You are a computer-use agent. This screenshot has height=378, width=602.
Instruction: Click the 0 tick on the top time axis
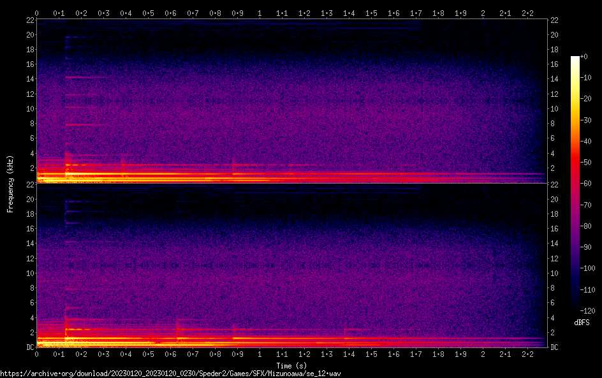point(36,13)
